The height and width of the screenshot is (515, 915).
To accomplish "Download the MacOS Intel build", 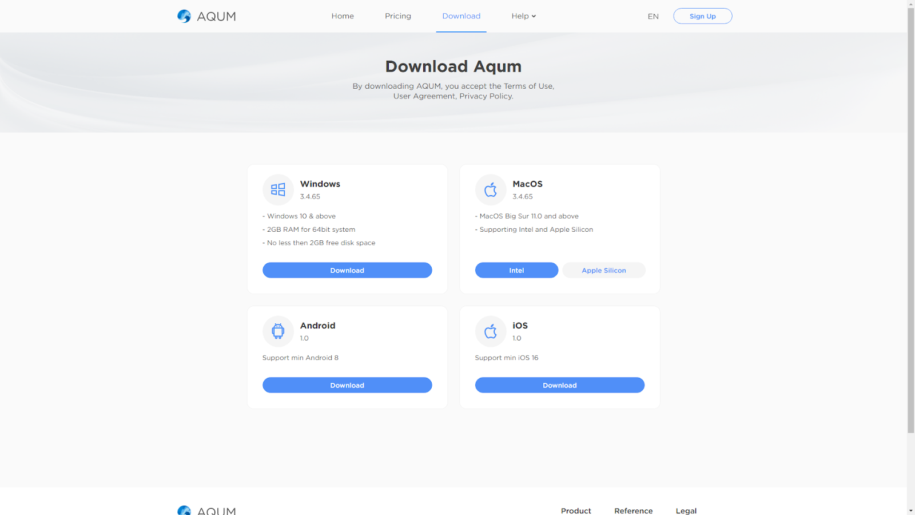I will click(516, 270).
